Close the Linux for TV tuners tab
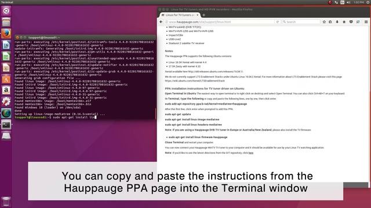The height and width of the screenshot is (208, 371). [197, 15]
